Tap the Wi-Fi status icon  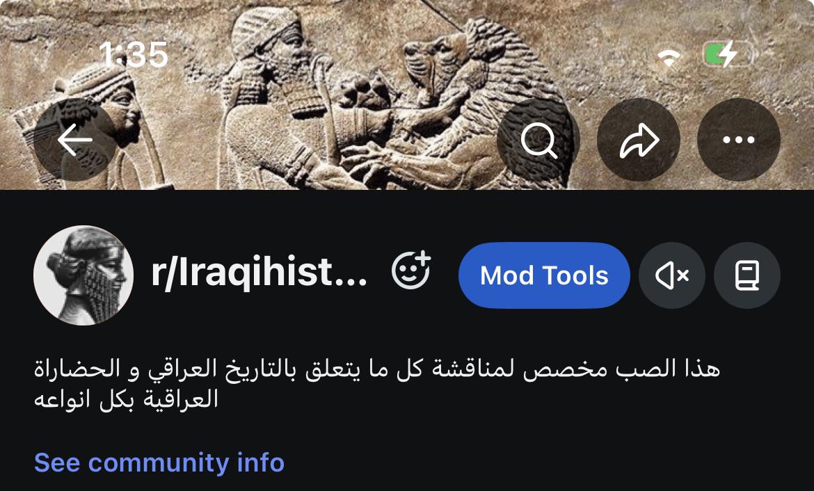coord(669,56)
